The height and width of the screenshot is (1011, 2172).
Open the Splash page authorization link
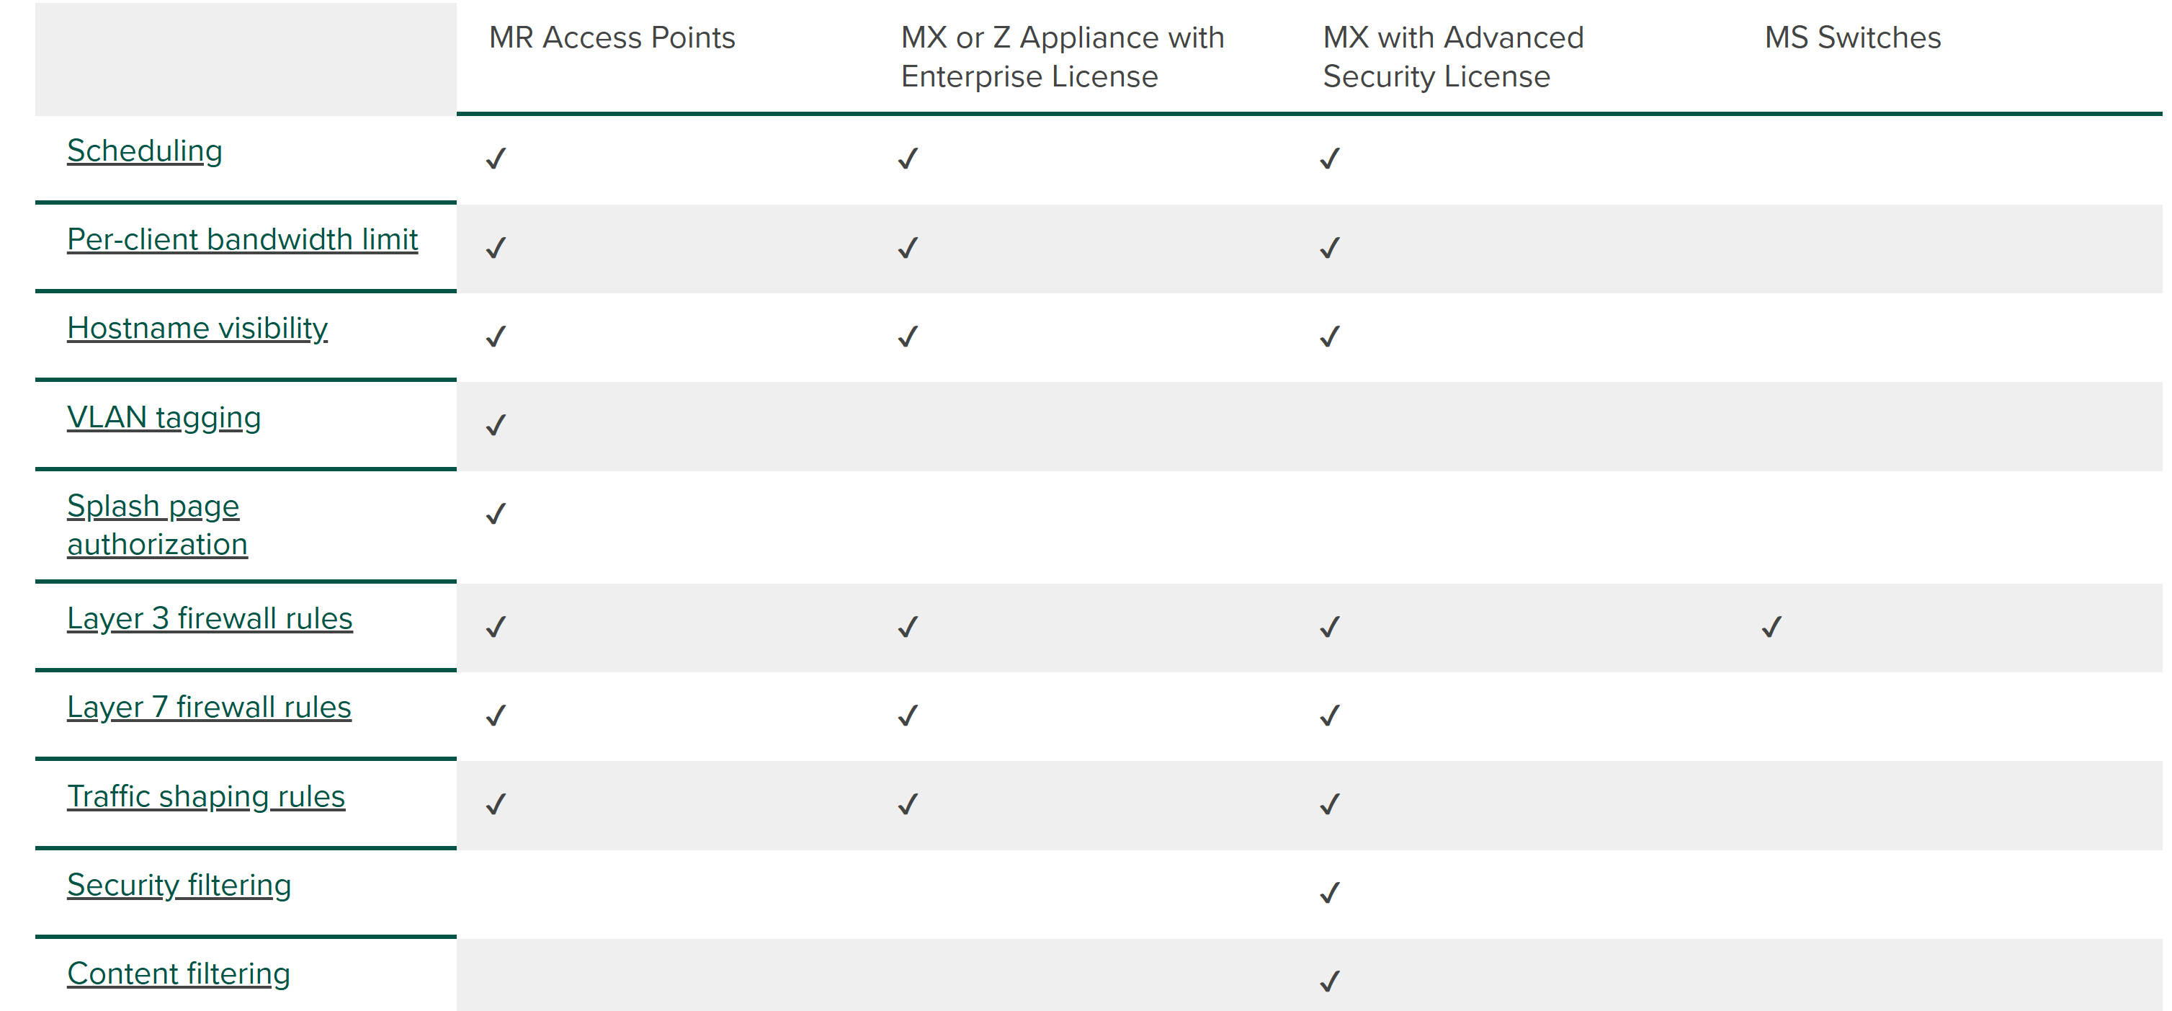coord(158,525)
